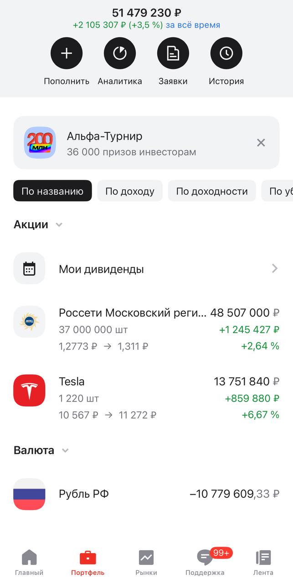Tap the Рубль РФ flag icon

point(29,494)
